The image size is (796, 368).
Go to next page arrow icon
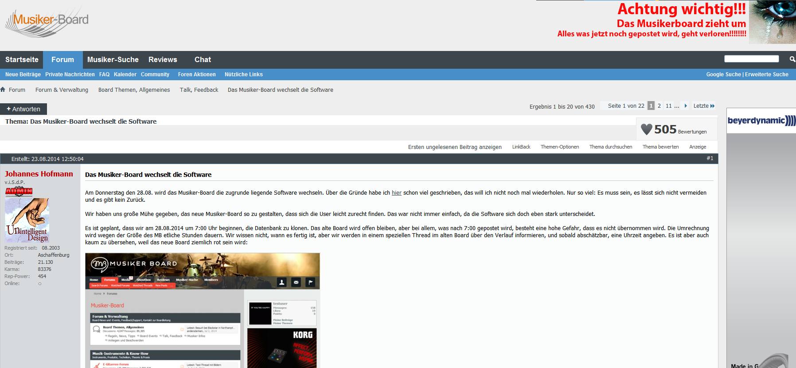pos(686,106)
